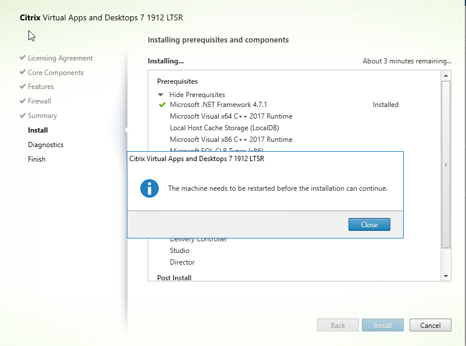Click checkmark icon next to Licensing Agreement
This screenshot has width=466, height=346.
click(23, 58)
